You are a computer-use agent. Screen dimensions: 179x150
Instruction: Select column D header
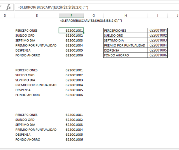pos(5,16)
